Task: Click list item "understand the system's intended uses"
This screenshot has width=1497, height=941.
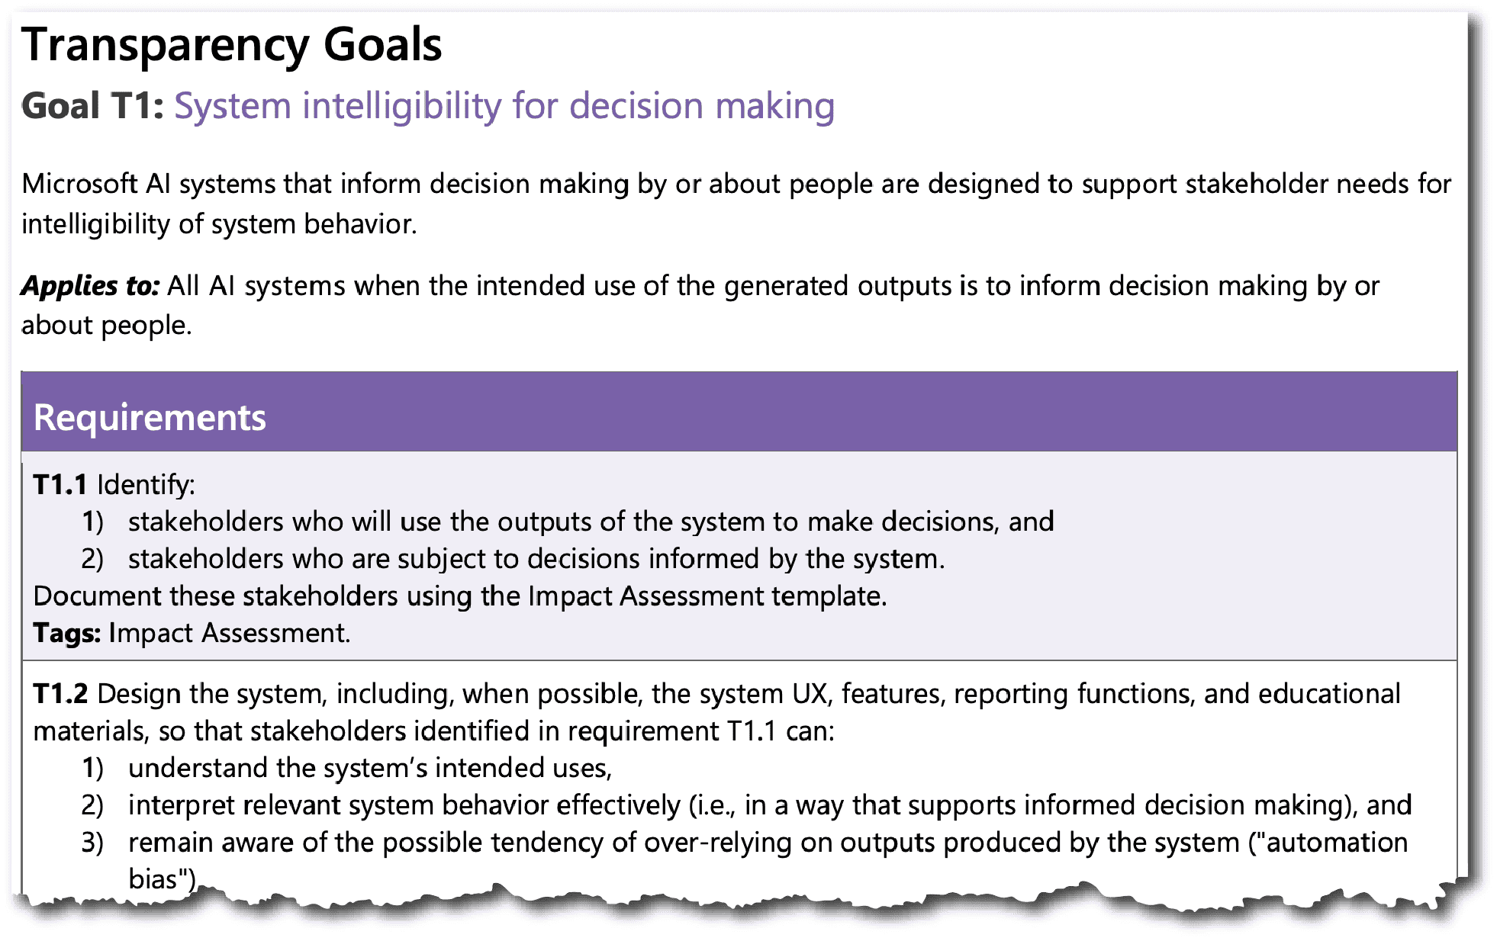Action: (x=369, y=768)
